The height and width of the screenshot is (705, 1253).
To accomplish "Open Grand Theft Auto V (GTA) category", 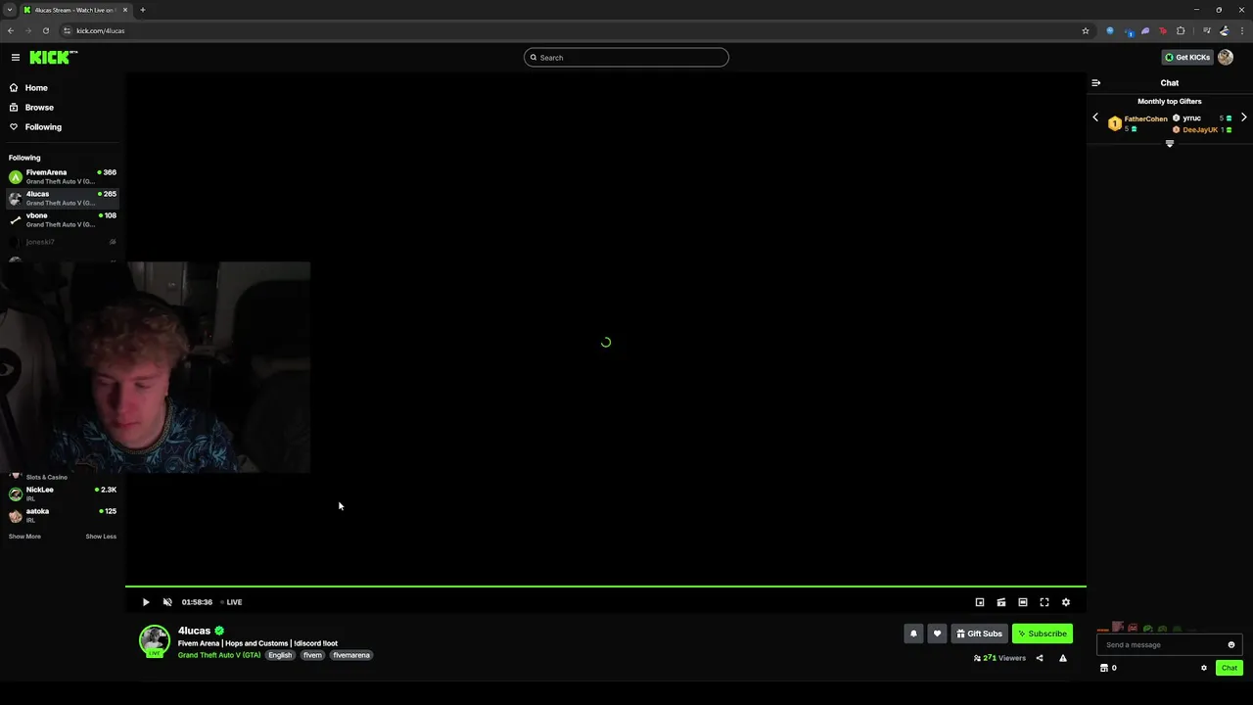I will click(219, 655).
